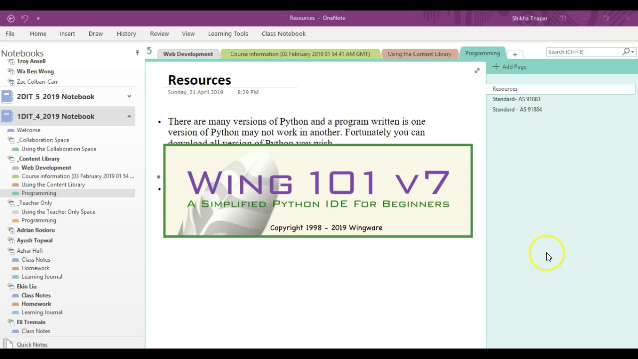Open Eli Tremain's Class Notes section
The width and height of the screenshot is (638, 359).
35,331
